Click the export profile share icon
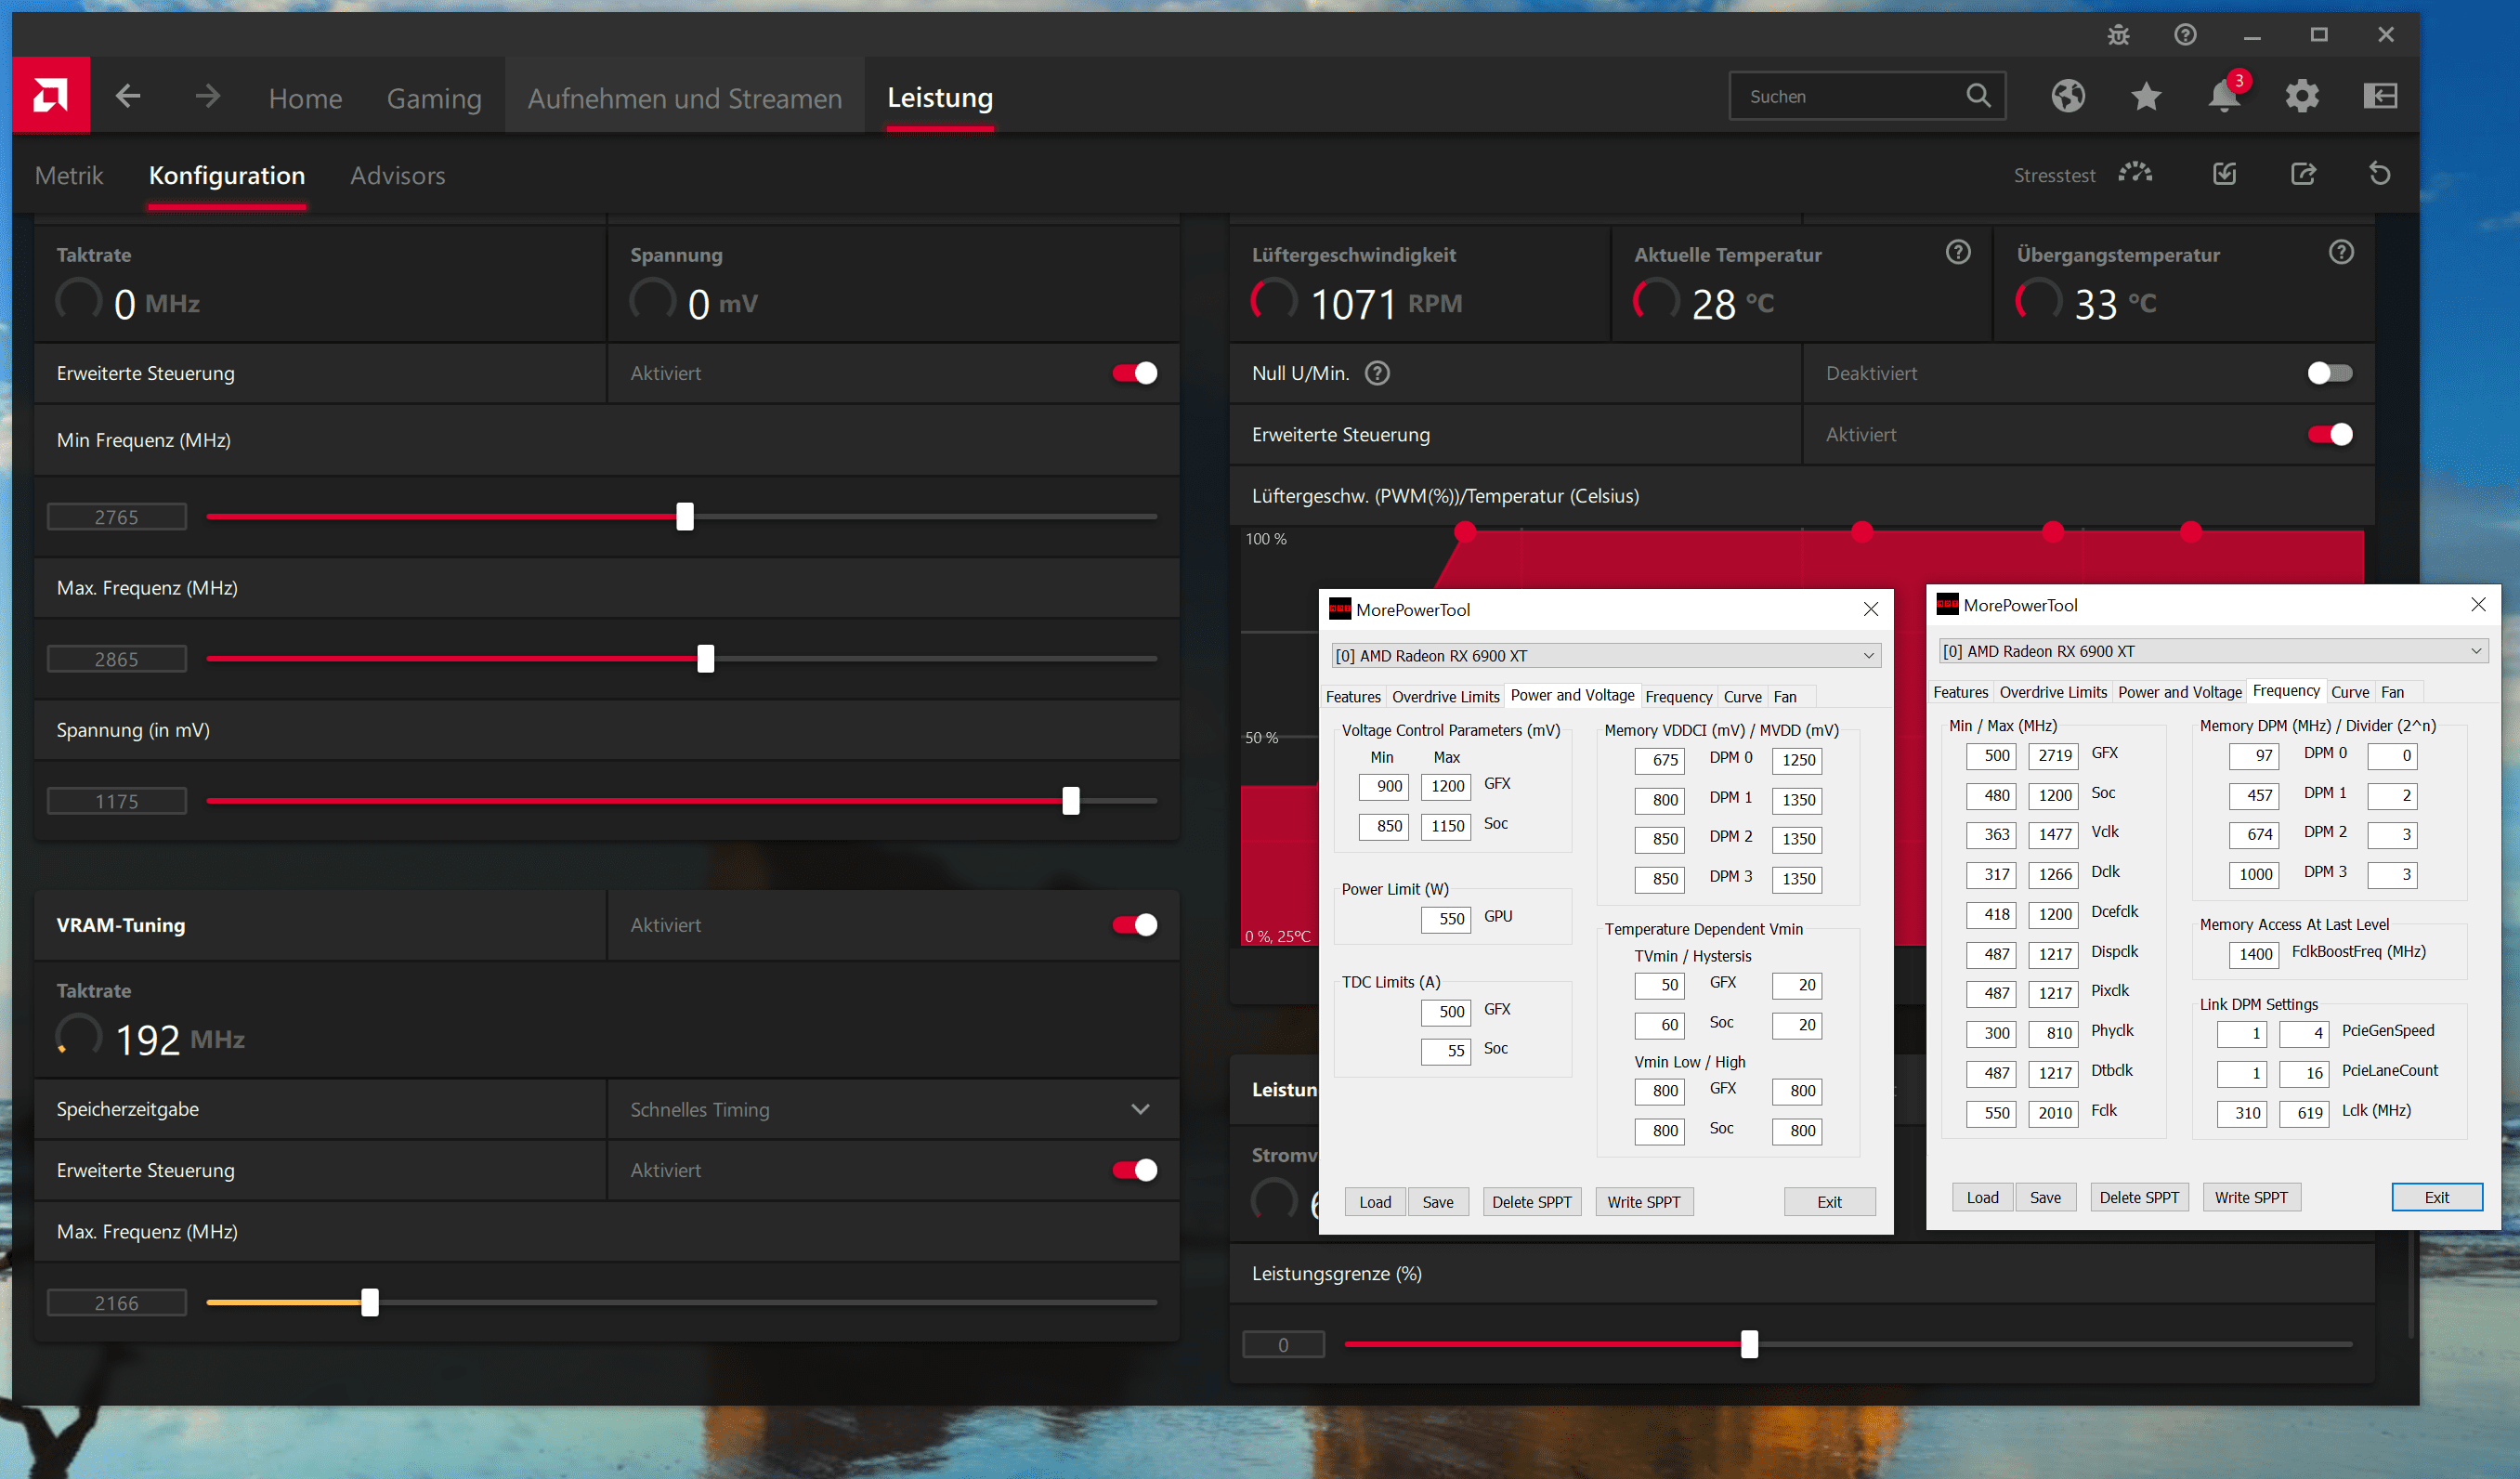This screenshot has height=1479, width=2520. click(2302, 174)
